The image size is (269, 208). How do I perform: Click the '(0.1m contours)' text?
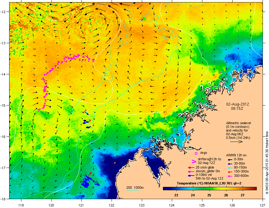[x=238, y=127]
